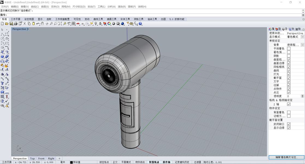Click the color wheel properties icon in toolbar
The height and width of the screenshot is (164, 305).
point(109,24)
